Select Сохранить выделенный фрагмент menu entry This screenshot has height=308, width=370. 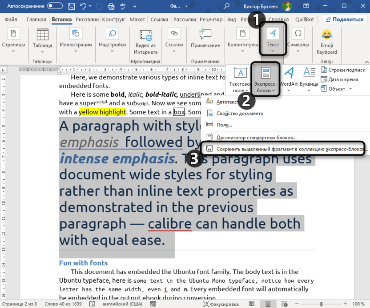tap(286, 149)
